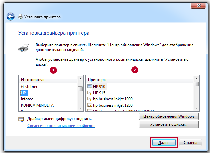Click the Принтеры column header

pyautogui.click(x=139, y=80)
